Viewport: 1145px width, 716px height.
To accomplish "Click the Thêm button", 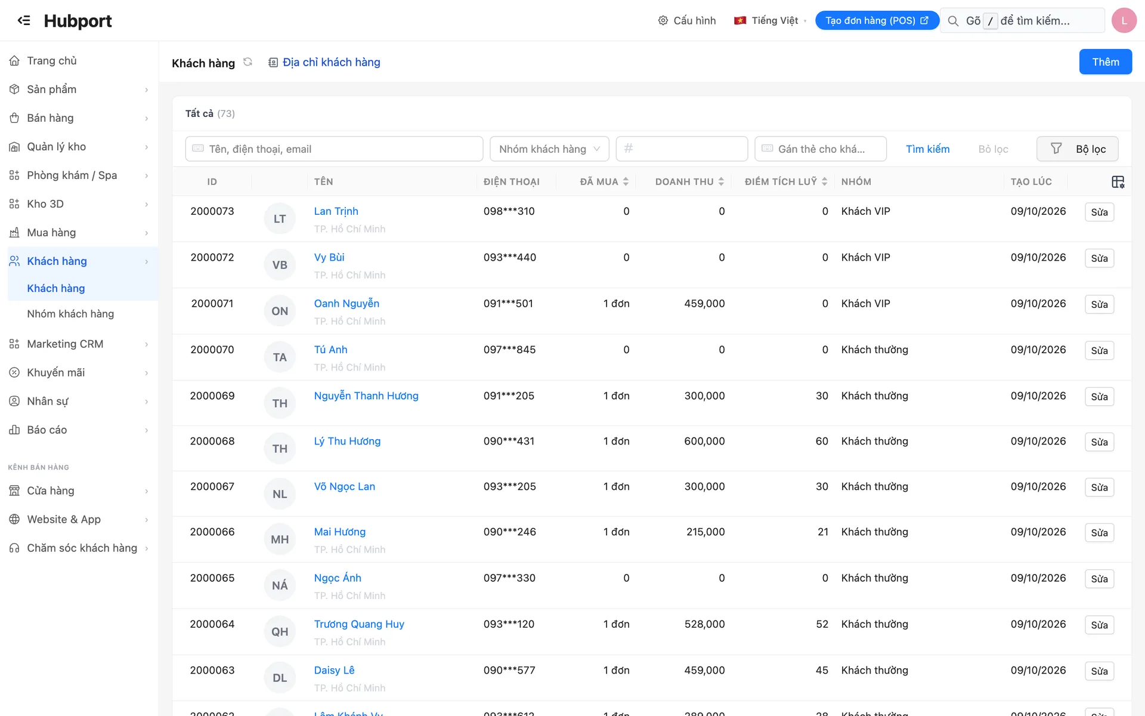I will click(x=1106, y=62).
